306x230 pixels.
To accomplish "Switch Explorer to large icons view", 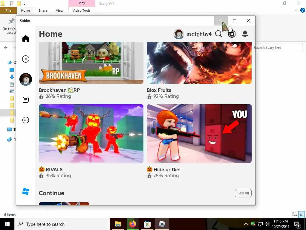I will pos(302,214).
